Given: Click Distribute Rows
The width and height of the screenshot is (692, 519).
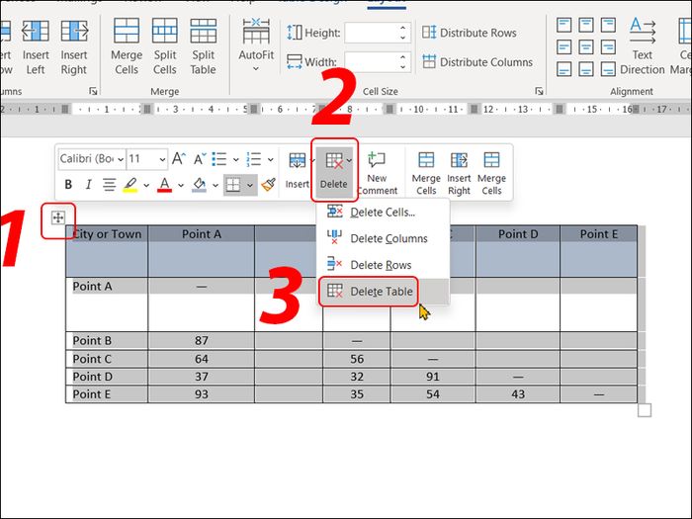Looking at the screenshot, I should tap(470, 33).
